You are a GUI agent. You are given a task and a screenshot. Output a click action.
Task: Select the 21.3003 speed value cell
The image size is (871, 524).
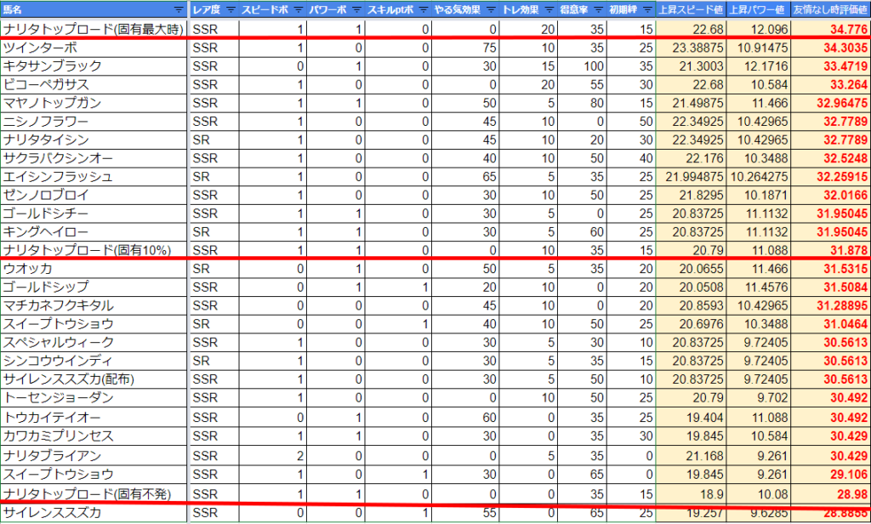tap(691, 66)
